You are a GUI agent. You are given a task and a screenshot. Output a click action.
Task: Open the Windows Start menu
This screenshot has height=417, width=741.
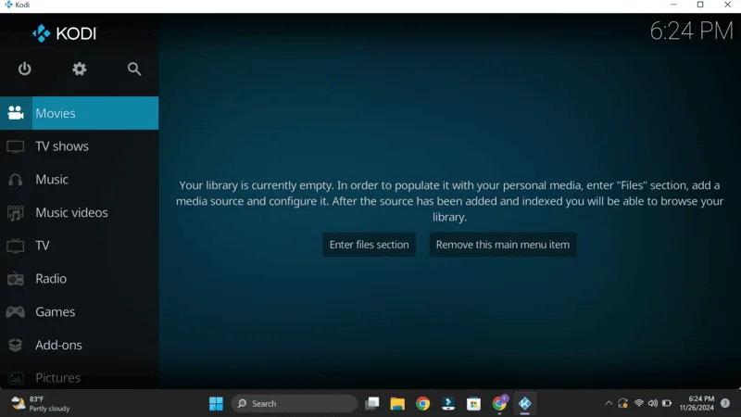click(216, 403)
